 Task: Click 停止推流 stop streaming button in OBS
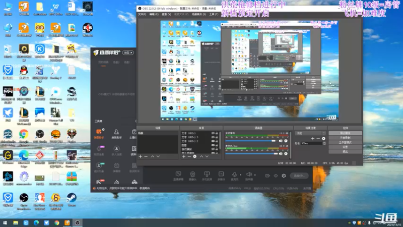(x=345, y=133)
